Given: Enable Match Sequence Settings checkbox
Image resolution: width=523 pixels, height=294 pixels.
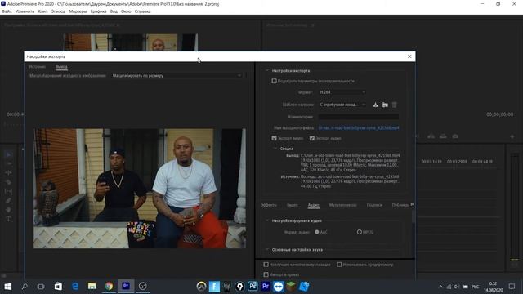Looking at the screenshot, I should click(x=275, y=81).
